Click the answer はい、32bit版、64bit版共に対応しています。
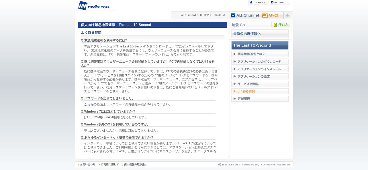The height and width of the screenshot is (170, 368). (x=116, y=117)
